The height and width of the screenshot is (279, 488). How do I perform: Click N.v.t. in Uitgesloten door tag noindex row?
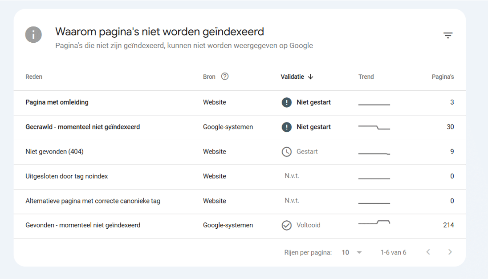(x=292, y=176)
